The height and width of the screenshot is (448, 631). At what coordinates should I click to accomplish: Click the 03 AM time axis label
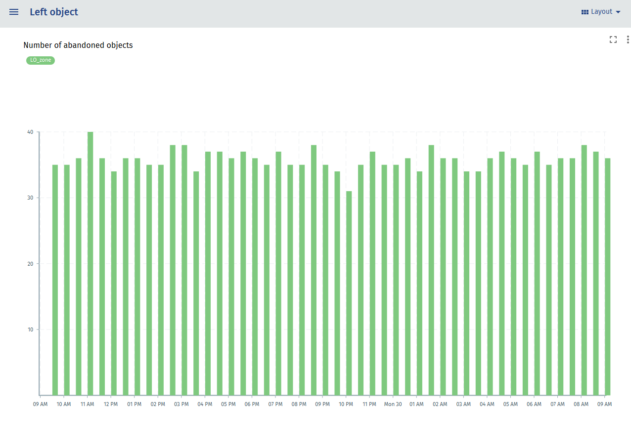click(x=463, y=404)
